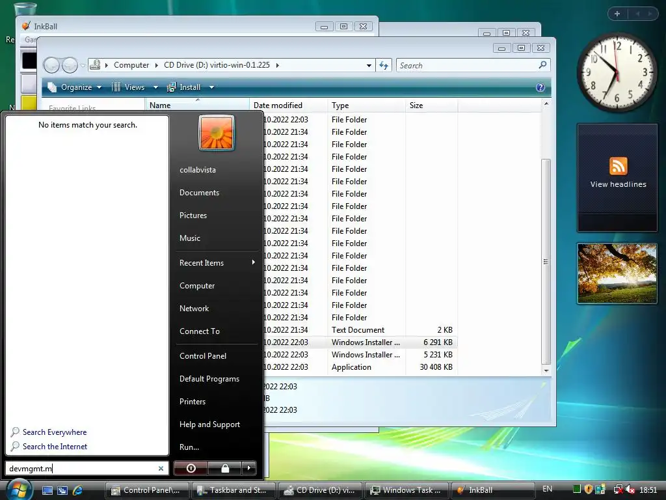The height and width of the screenshot is (500, 666).
Task: Switch to InkBall taskbar button
Action: (493, 490)
